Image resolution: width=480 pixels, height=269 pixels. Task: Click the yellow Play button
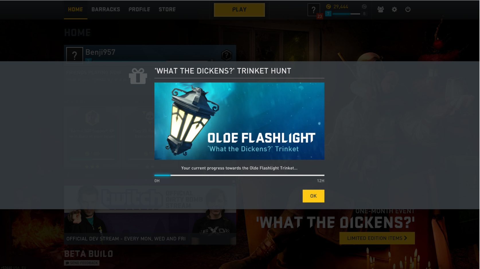(239, 10)
